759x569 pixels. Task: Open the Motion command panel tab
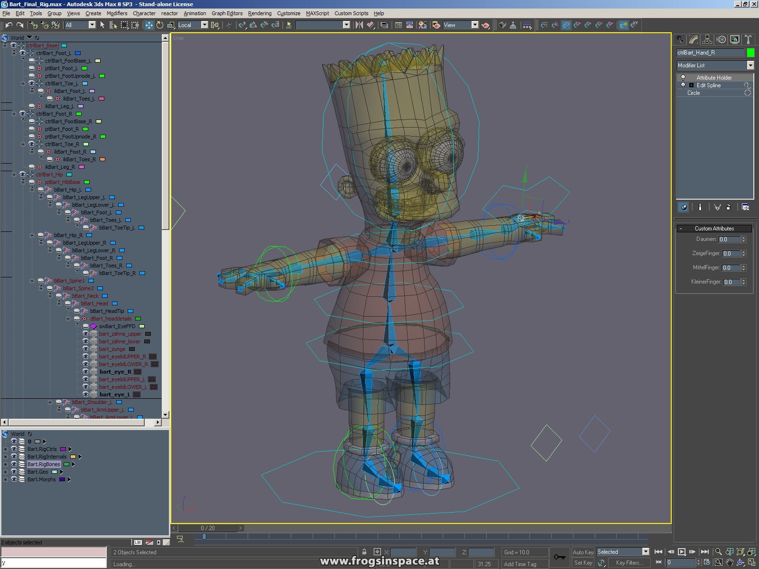(x=721, y=39)
